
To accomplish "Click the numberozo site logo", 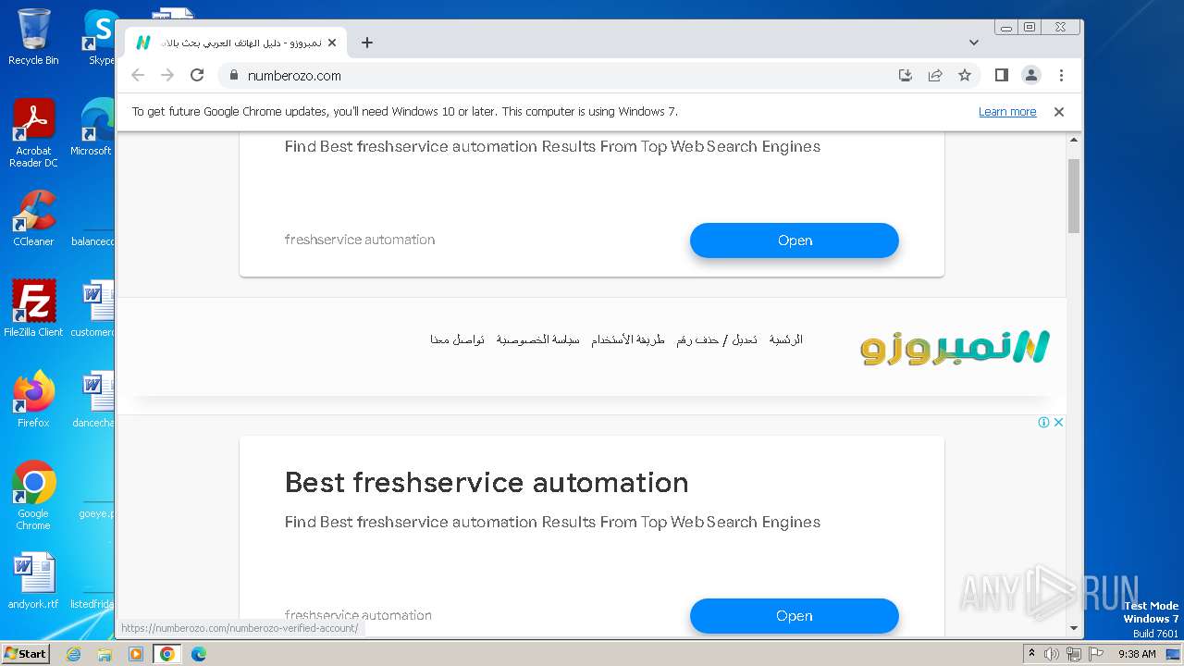I will (955, 347).
